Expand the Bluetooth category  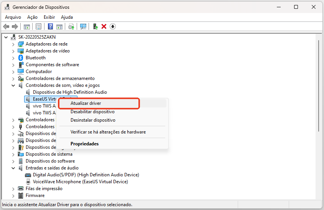13,58
